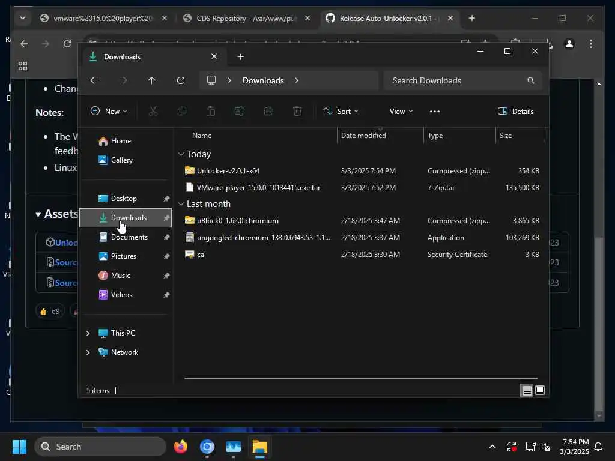Open Firefox from the taskbar
This screenshot has height=461, width=615.
pos(181,447)
